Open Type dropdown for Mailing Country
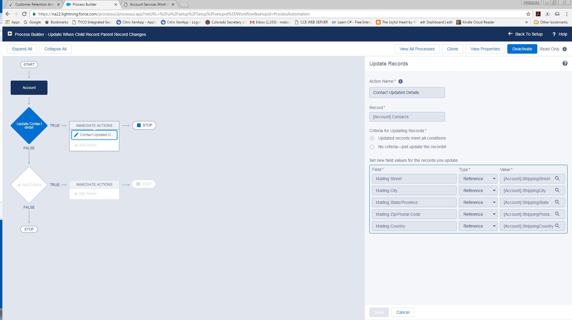Image resolution: width=572 pixels, height=320 pixels. click(478, 226)
